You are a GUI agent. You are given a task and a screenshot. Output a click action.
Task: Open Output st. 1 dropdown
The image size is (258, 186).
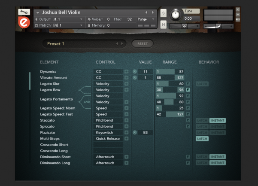point(58,19)
